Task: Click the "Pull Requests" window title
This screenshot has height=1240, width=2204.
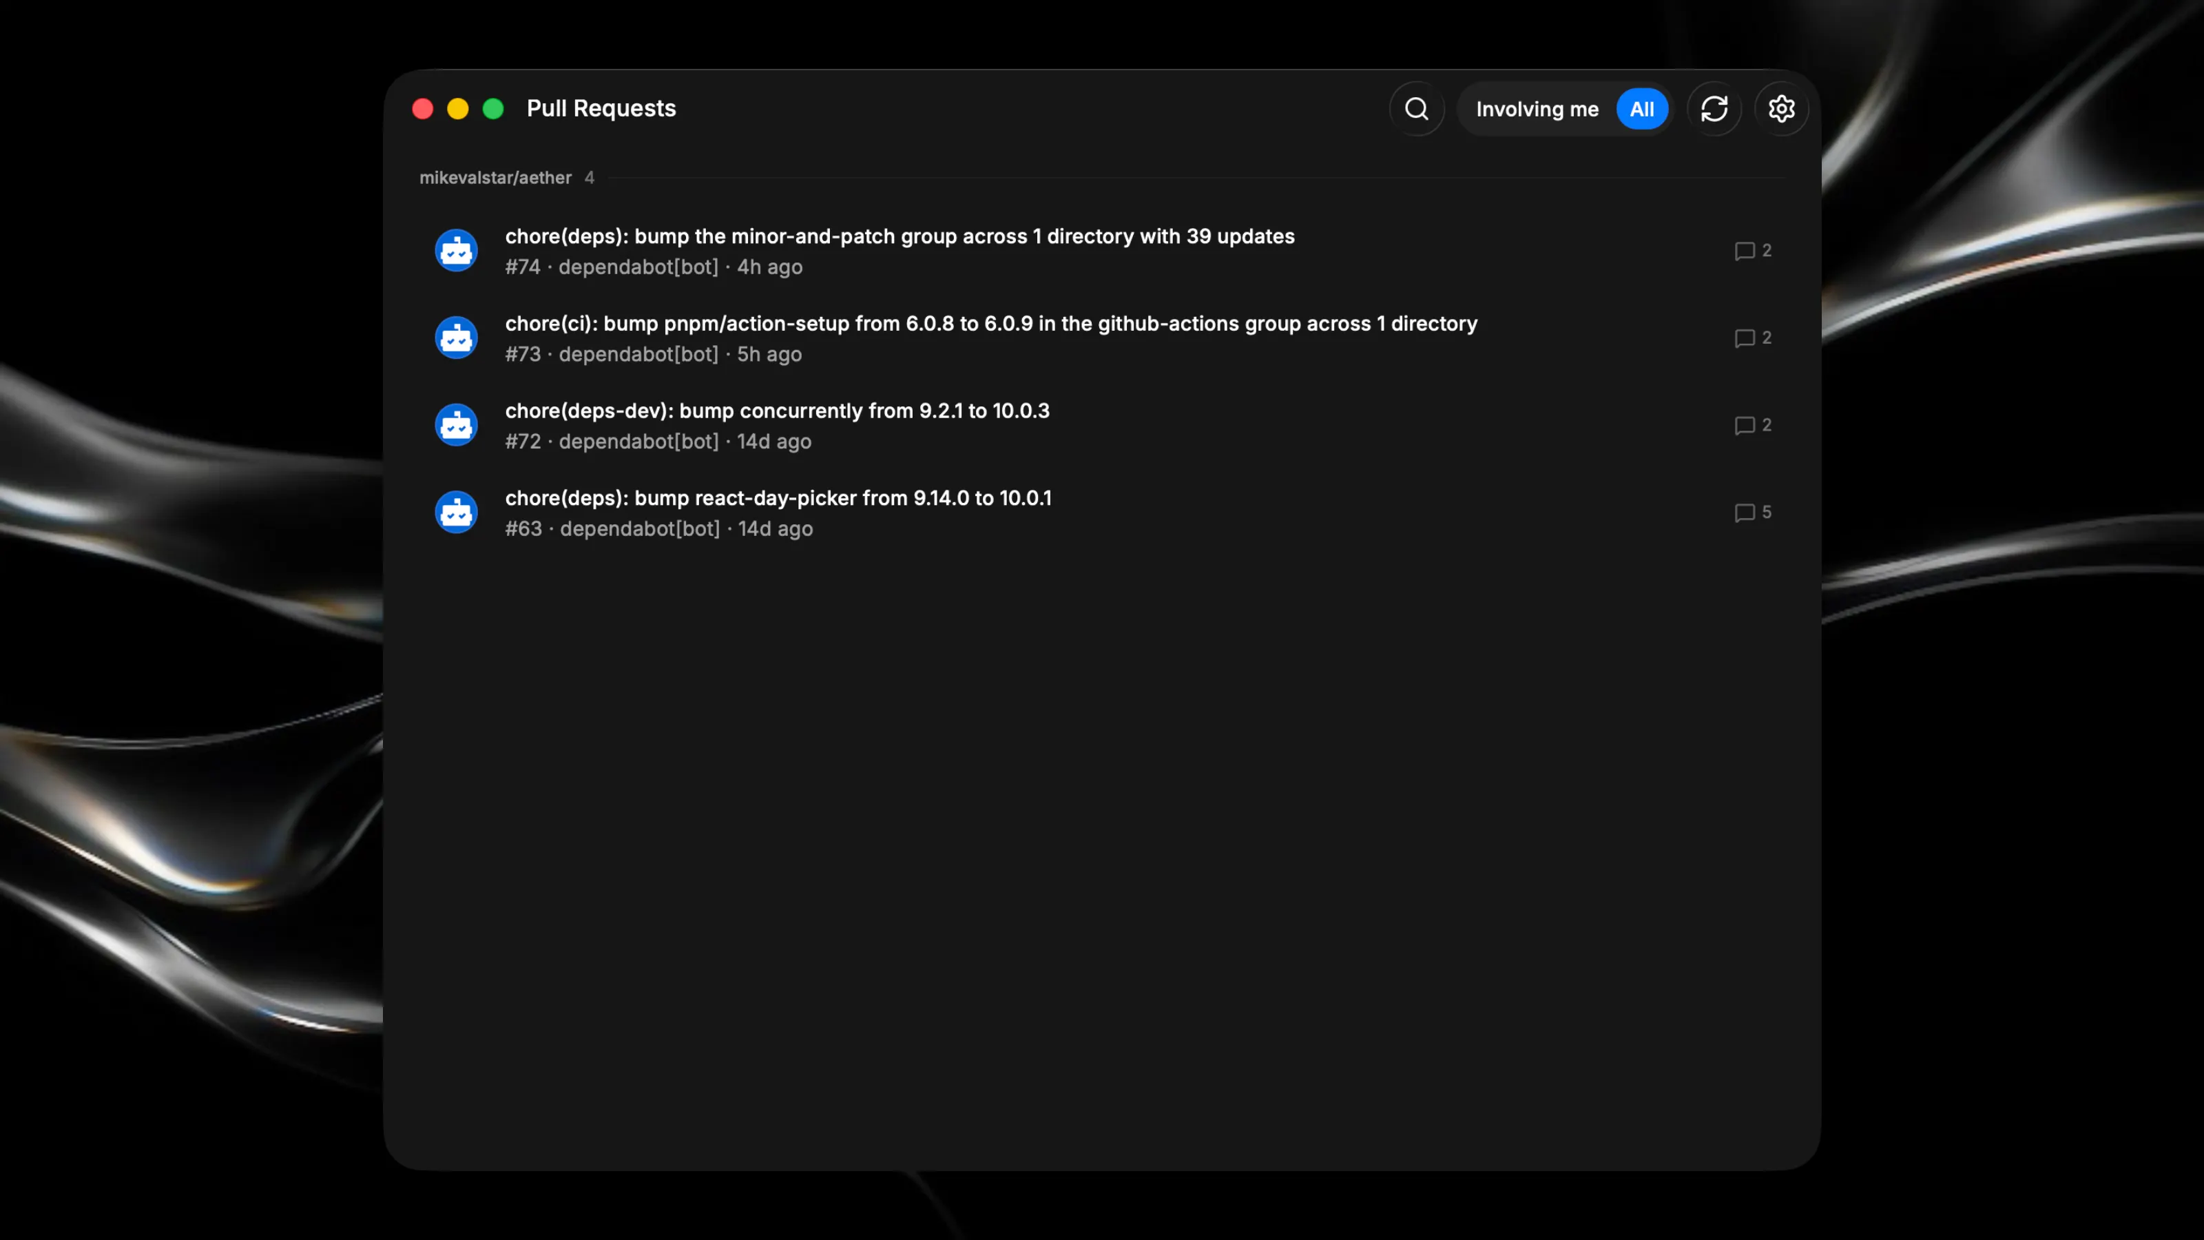Action: tap(601, 109)
